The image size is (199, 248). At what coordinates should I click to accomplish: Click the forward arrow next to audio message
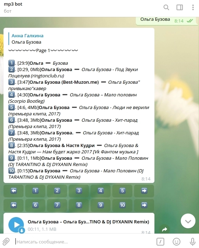(x=165, y=229)
